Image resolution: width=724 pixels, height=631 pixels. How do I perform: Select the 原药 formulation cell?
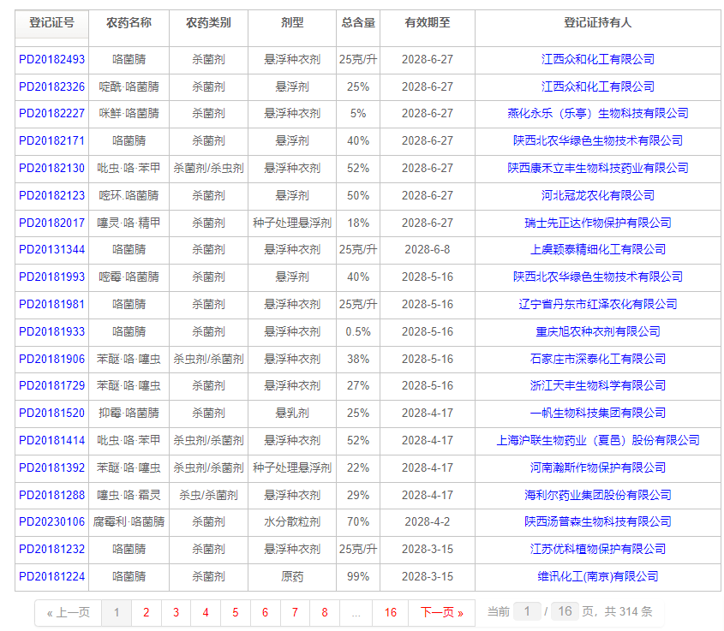click(292, 576)
